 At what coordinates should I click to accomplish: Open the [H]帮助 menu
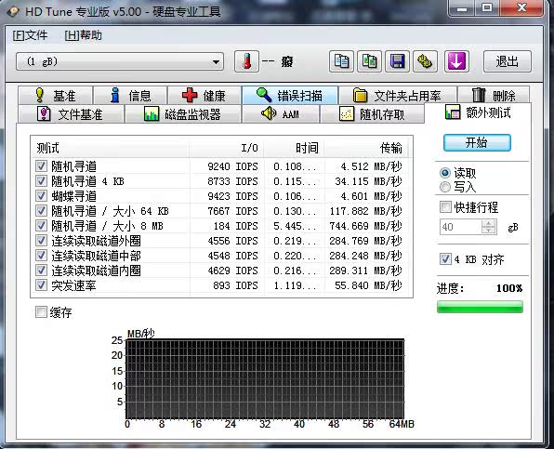(84, 35)
